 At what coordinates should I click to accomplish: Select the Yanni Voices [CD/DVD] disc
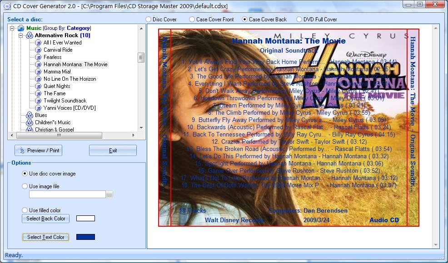[x=70, y=108]
